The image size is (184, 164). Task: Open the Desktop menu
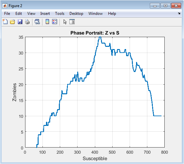(x=76, y=14)
